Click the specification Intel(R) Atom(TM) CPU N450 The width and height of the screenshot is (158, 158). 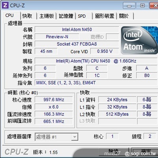click(x=96, y=61)
